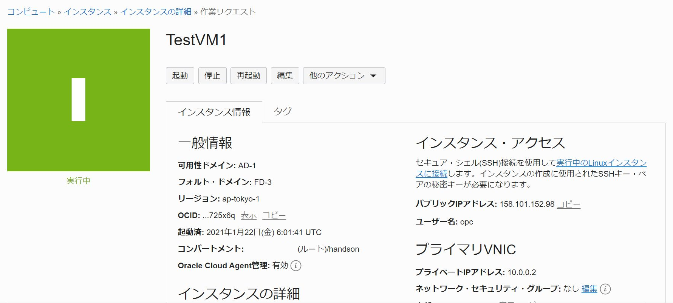Switch to the タグ tab
The height and width of the screenshot is (303, 673).
coord(282,112)
